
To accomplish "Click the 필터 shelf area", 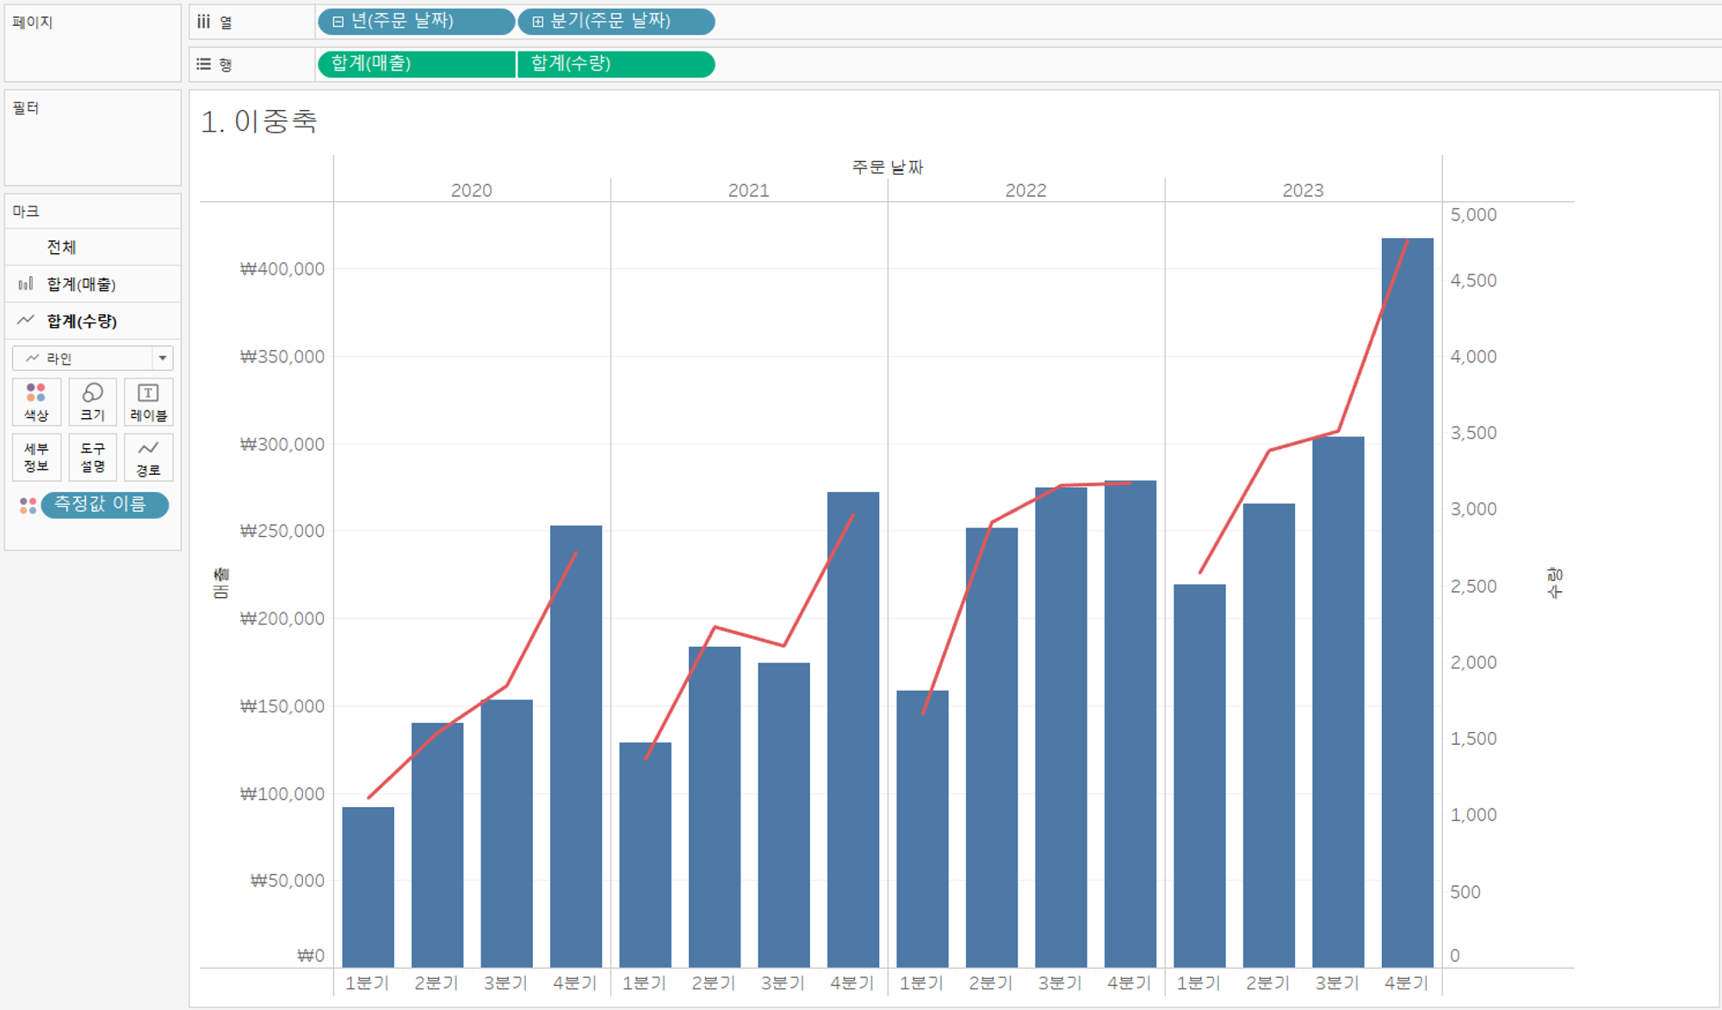I will point(93,138).
